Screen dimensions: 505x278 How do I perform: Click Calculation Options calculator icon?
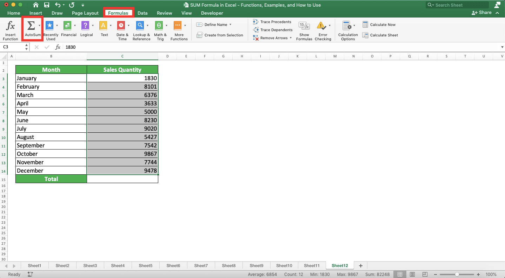pos(347,26)
